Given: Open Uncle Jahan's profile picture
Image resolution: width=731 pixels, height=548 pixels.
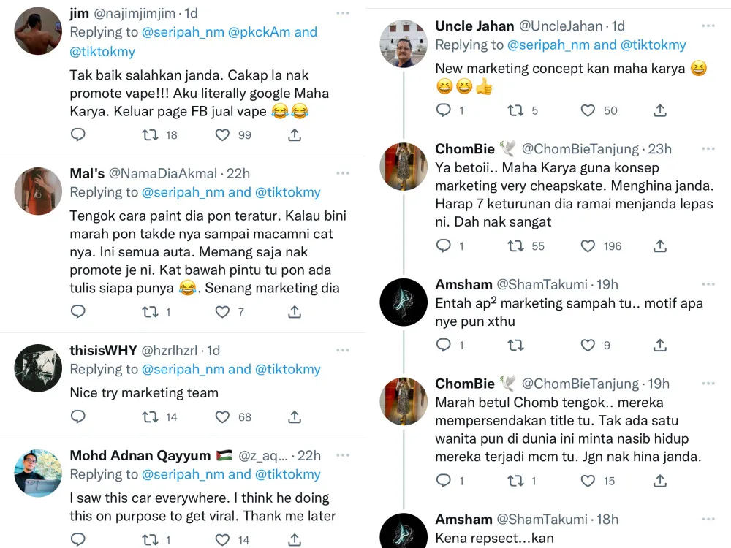Looking at the screenshot, I should pyautogui.click(x=404, y=43).
